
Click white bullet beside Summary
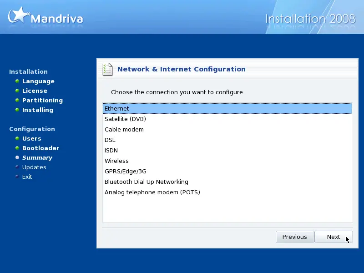pos(17,157)
